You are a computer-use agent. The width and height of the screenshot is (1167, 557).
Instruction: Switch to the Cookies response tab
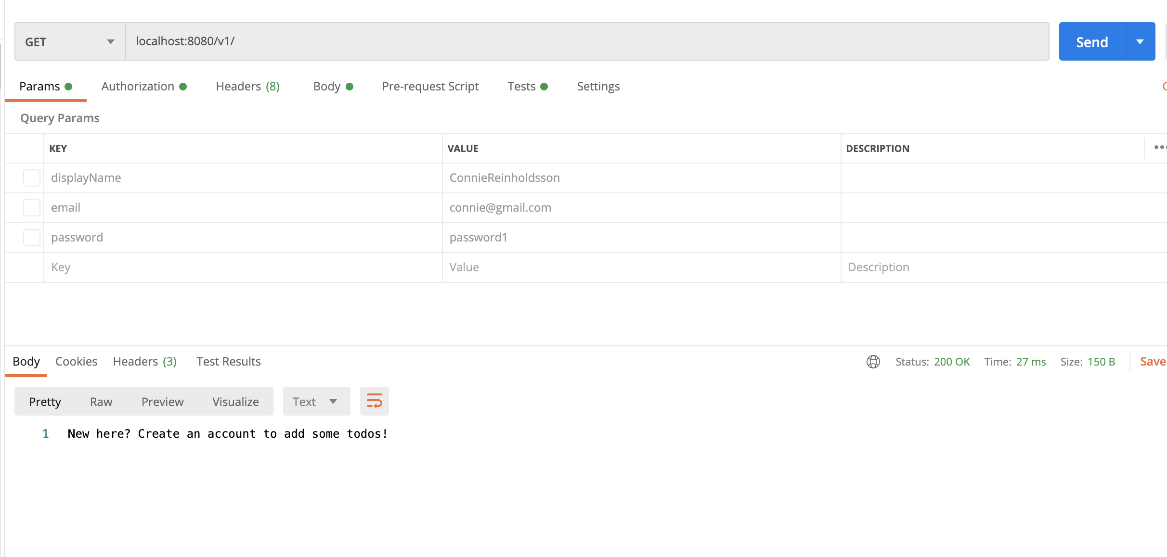tap(76, 361)
